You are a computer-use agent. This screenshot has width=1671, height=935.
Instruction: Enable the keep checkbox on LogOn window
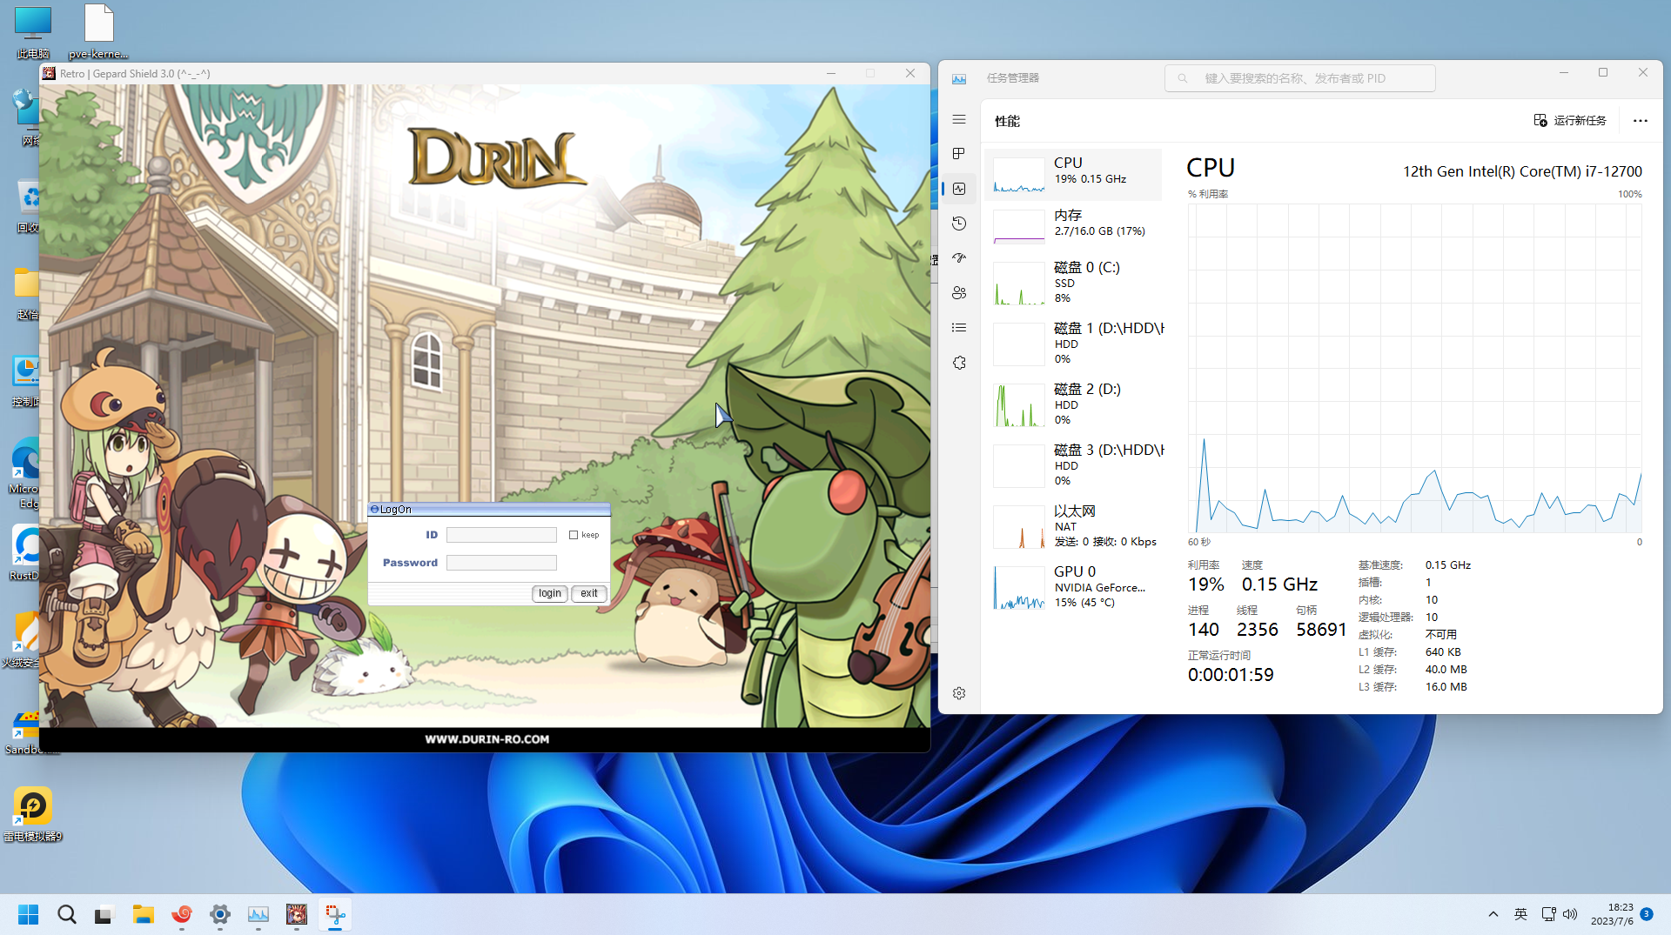point(574,535)
